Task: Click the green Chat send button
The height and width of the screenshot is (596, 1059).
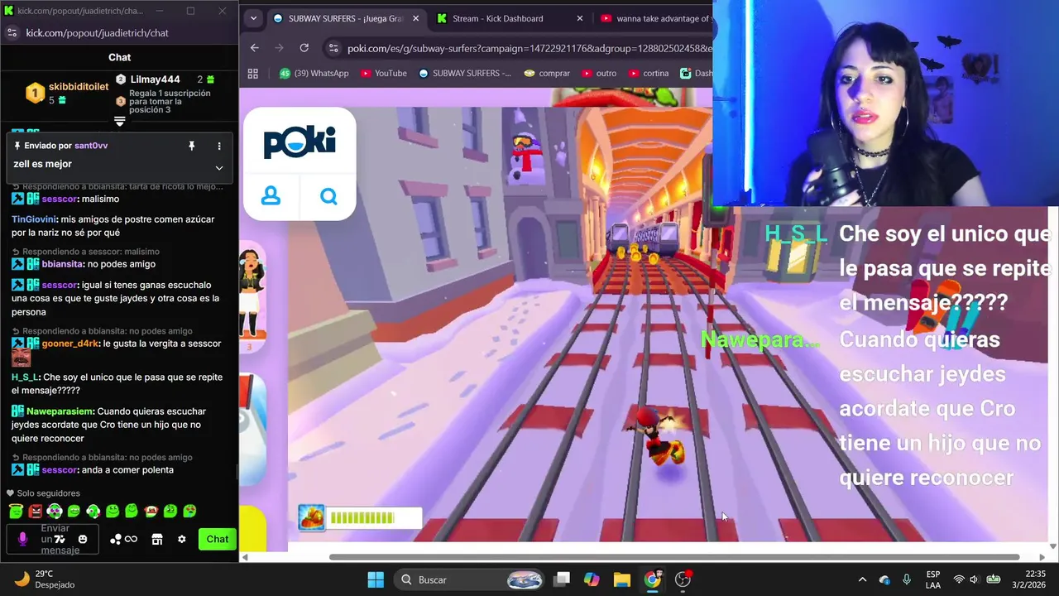Action: [x=218, y=539]
